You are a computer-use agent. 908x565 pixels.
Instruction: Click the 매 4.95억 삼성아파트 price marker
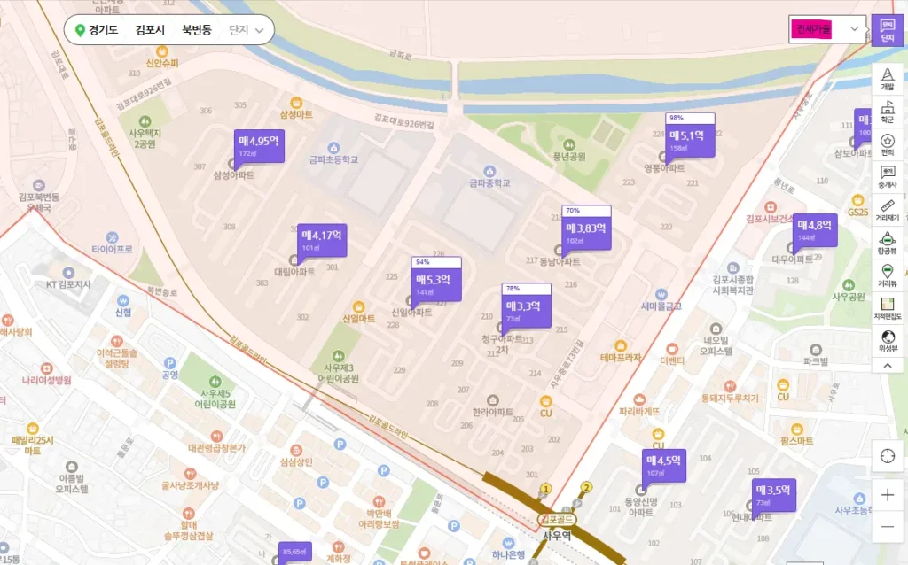258,144
